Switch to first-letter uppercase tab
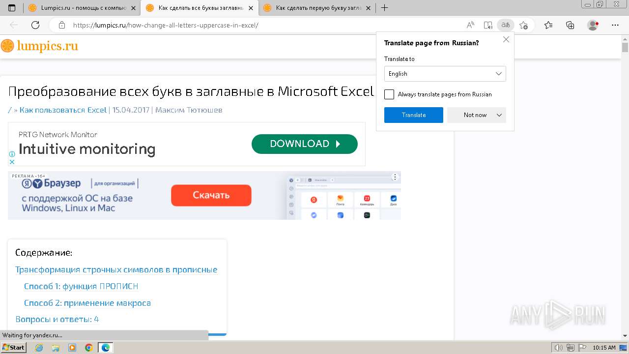The height and width of the screenshot is (354, 629). (317, 8)
